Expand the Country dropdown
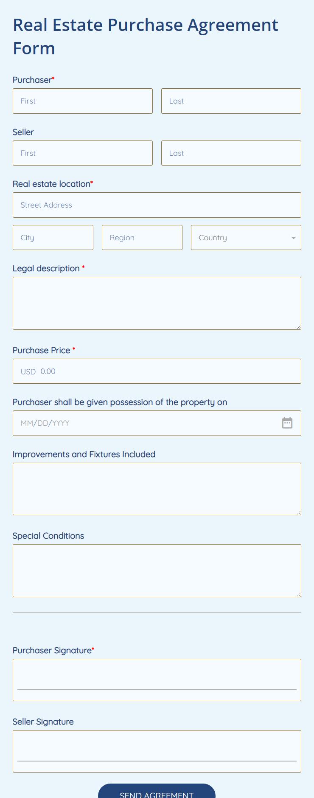 (x=246, y=238)
